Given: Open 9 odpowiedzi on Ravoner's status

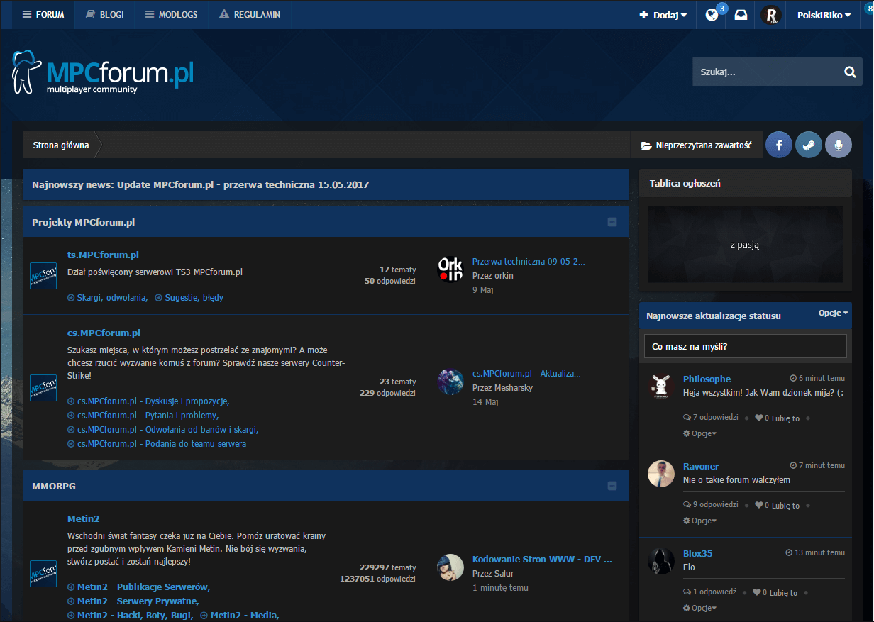Looking at the screenshot, I should (711, 504).
